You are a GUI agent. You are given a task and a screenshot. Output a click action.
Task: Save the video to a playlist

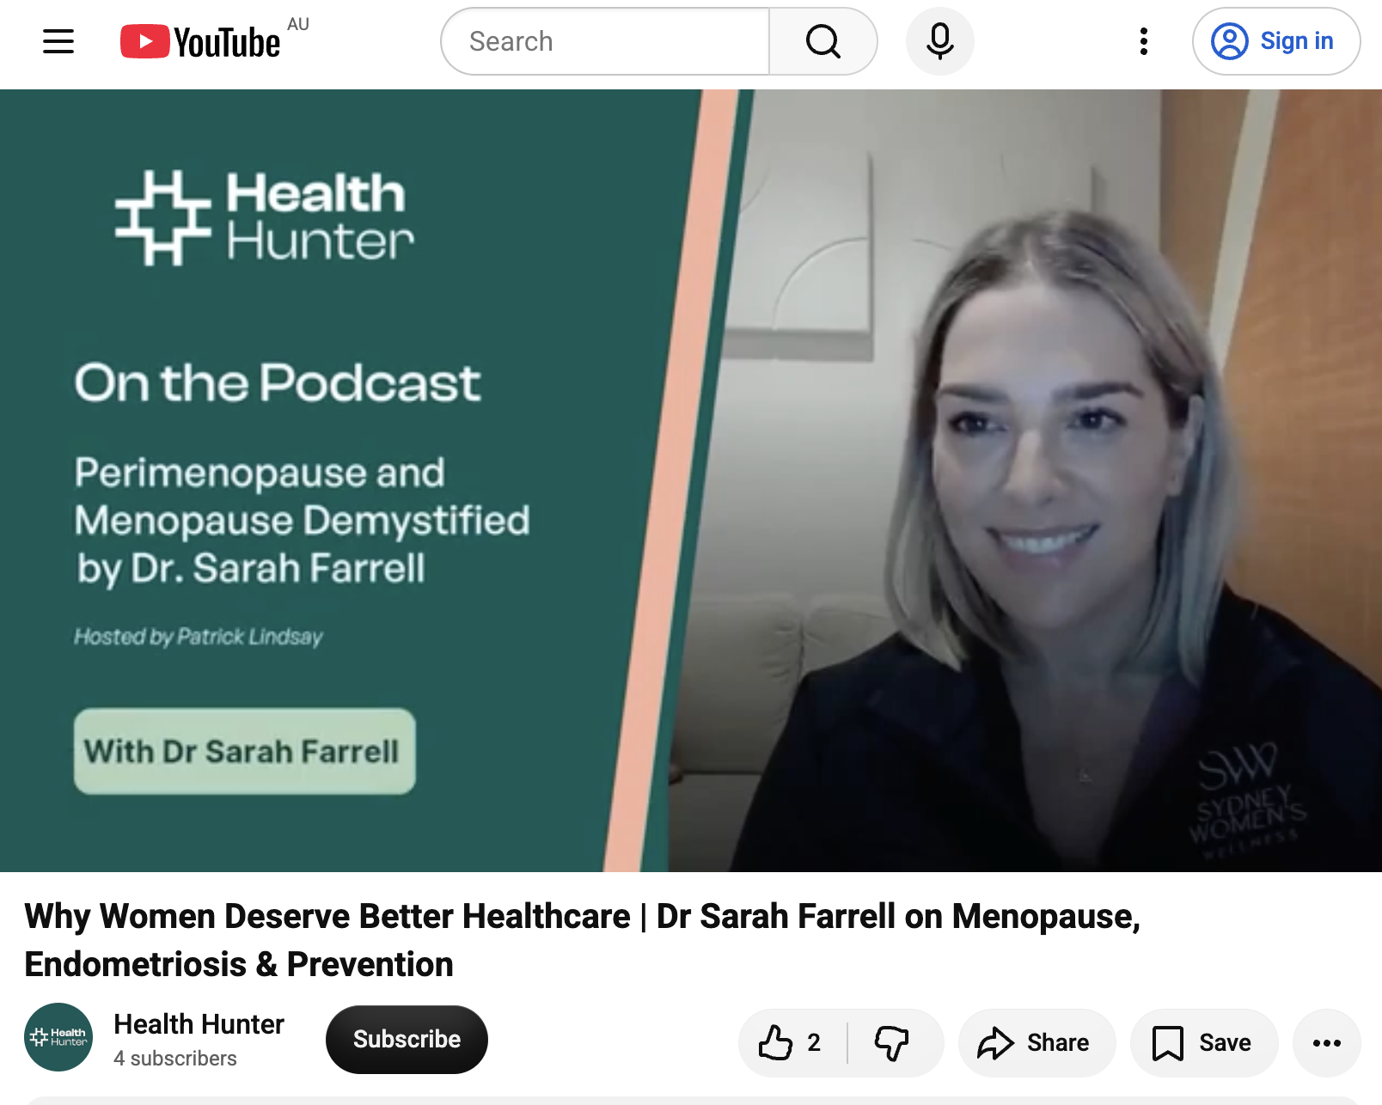coord(1203,1043)
